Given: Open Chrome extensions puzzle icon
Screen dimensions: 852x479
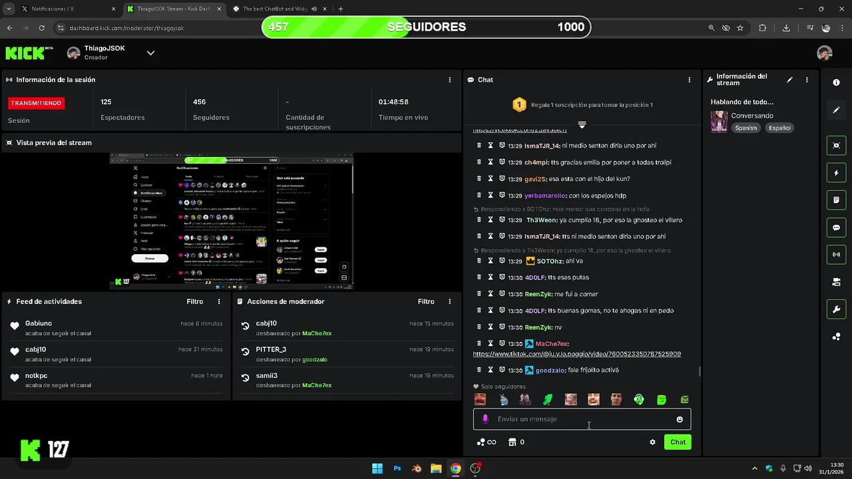Looking at the screenshot, I should pos(763,28).
